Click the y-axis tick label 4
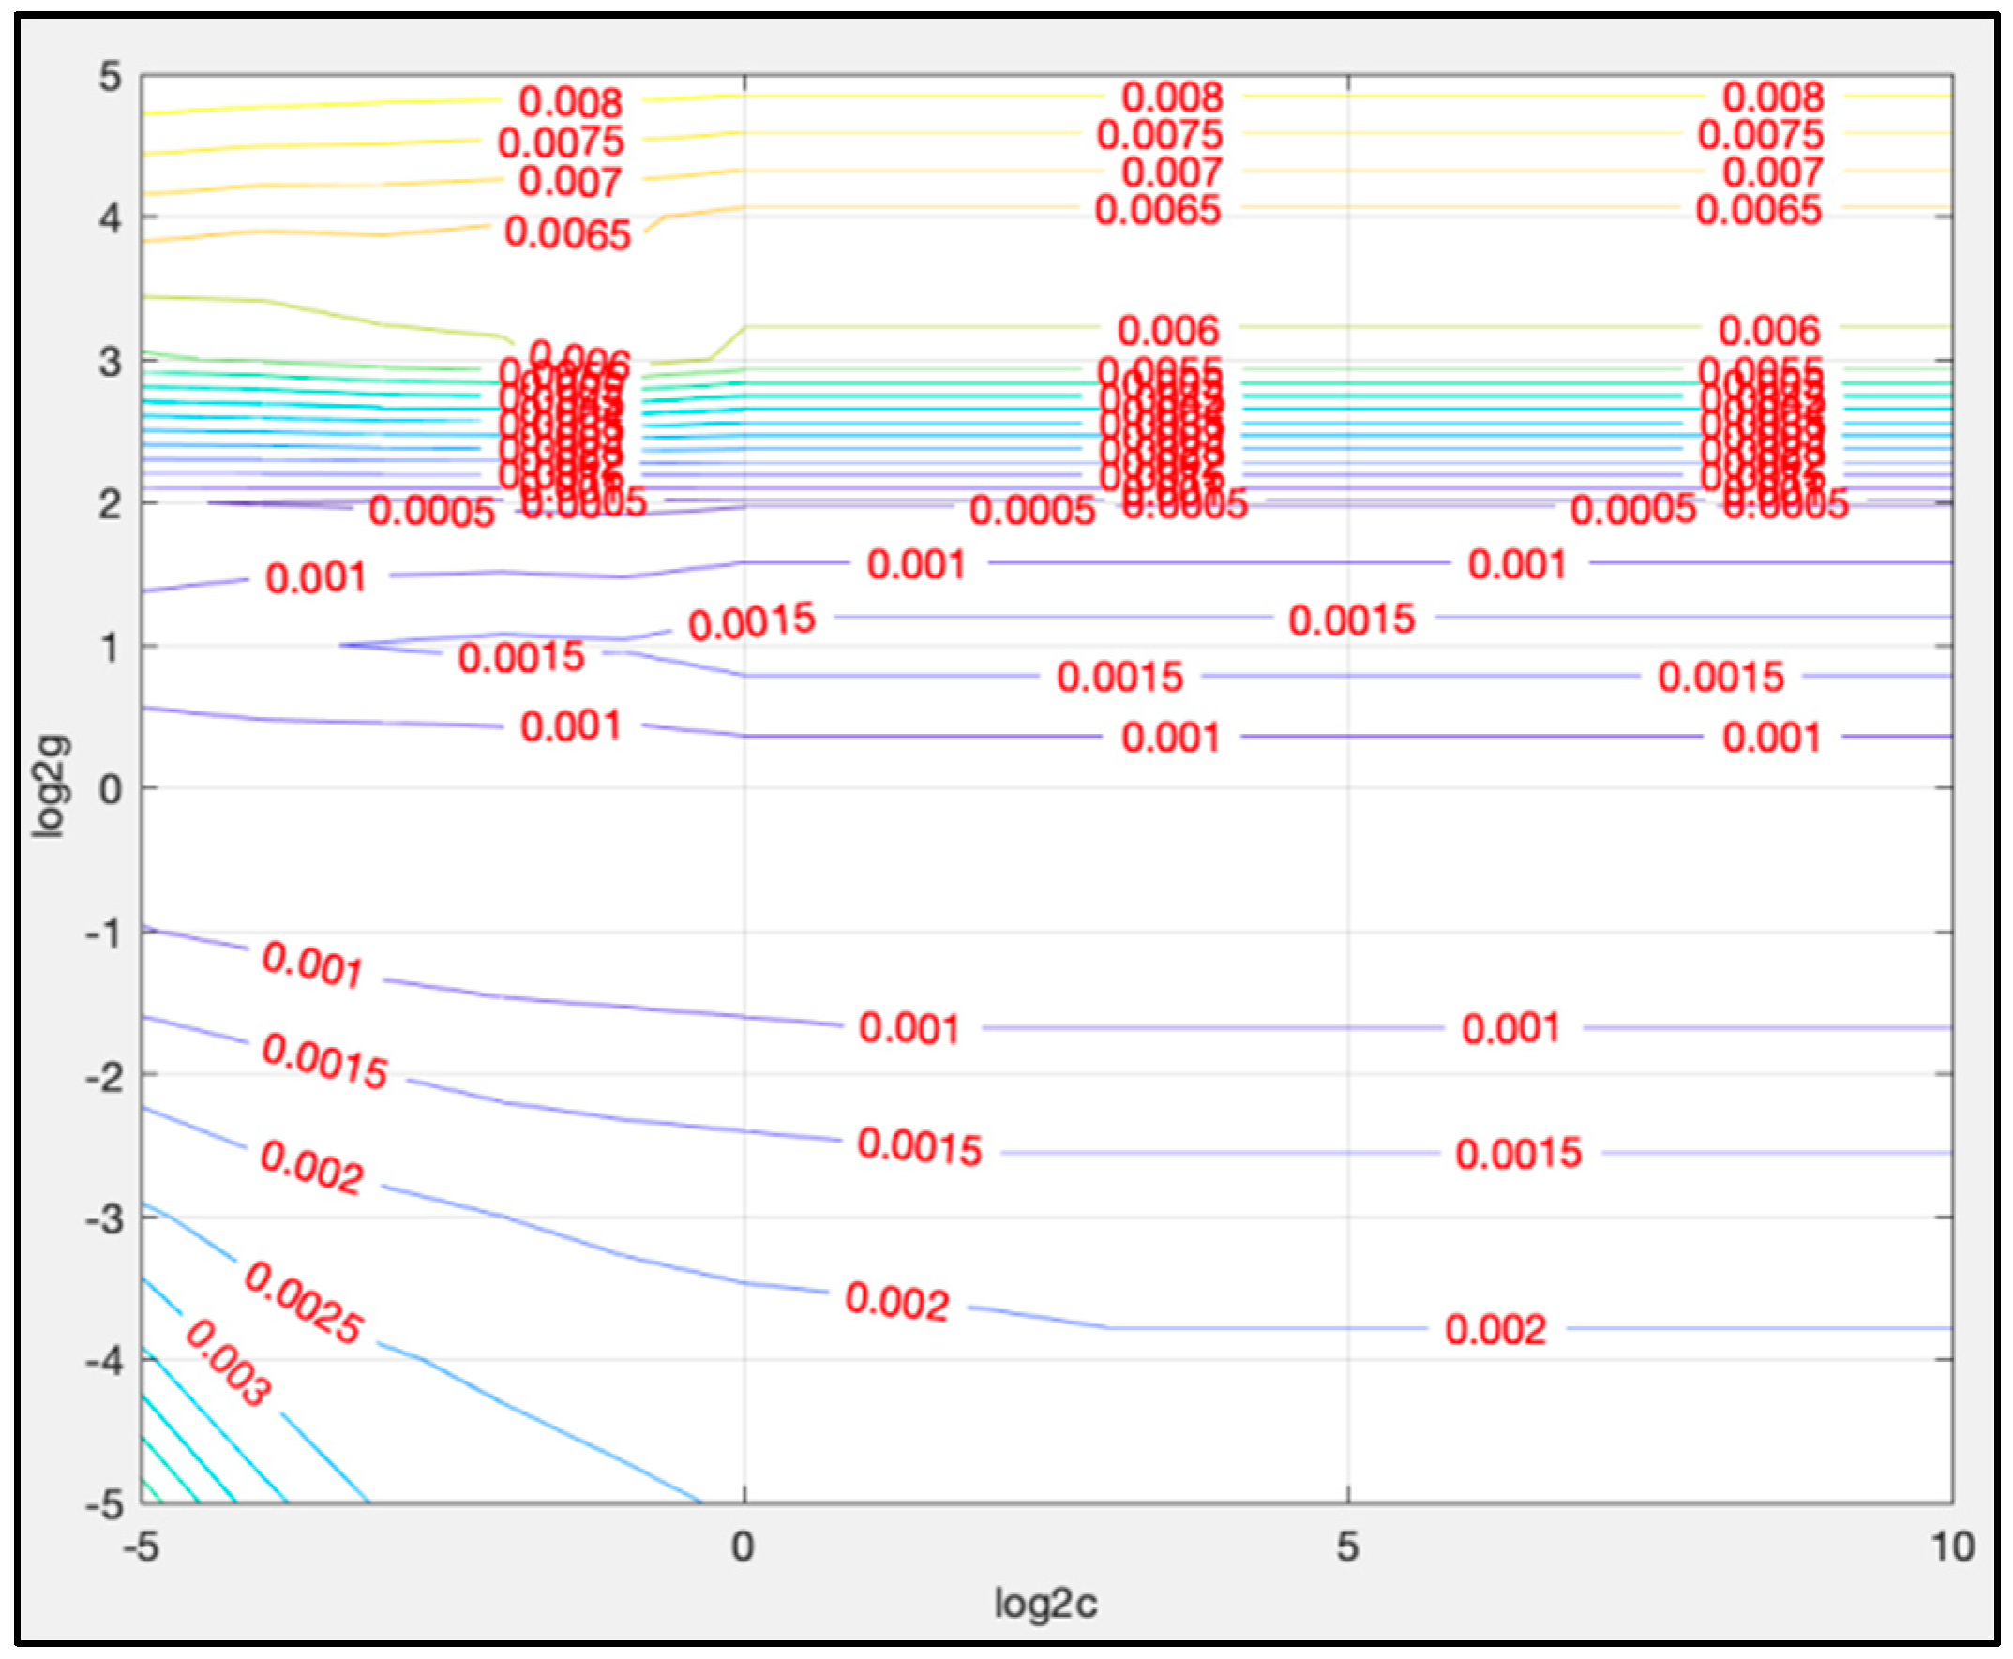2013x1659 pixels. [x=111, y=218]
